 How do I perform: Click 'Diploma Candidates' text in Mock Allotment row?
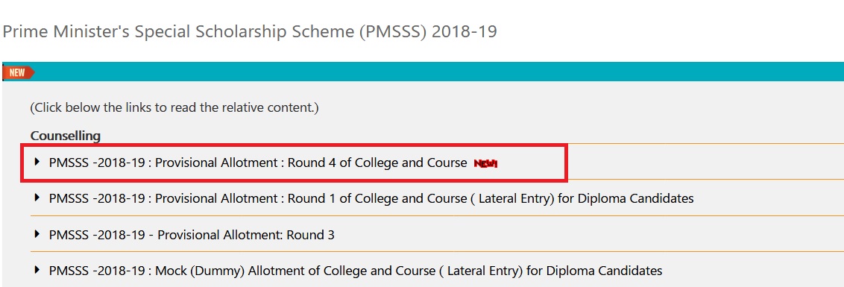tap(604, 271)
